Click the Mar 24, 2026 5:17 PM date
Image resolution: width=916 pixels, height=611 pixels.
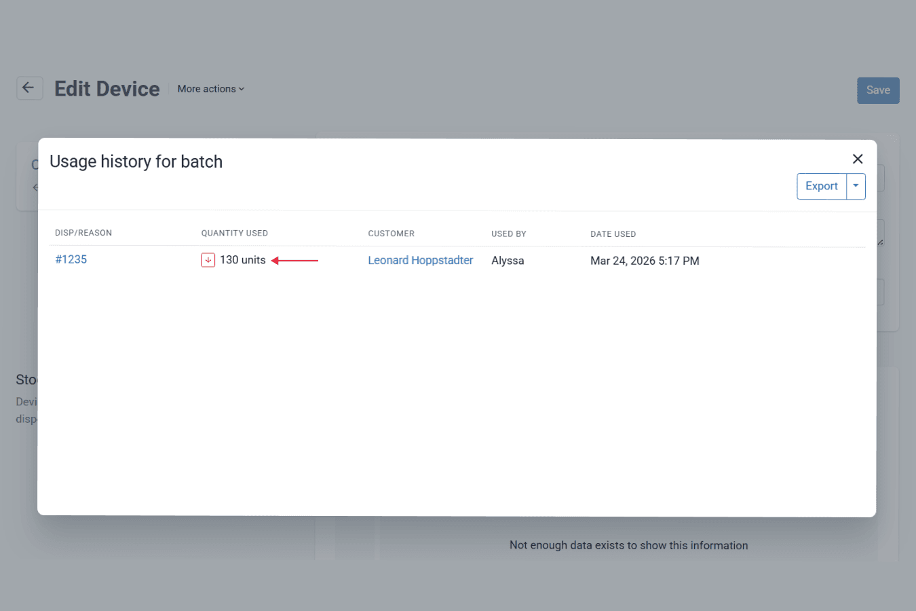point(645,261)
